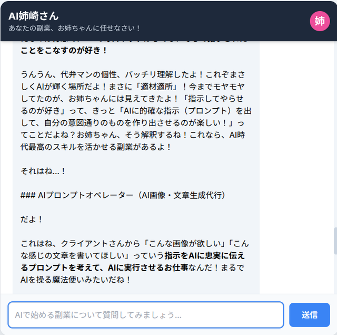Click the chat scrollbar thumb

tap(335, 241)
